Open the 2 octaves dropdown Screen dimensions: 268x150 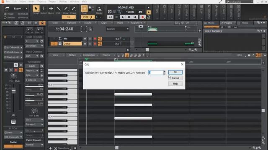tap(34, 80)
